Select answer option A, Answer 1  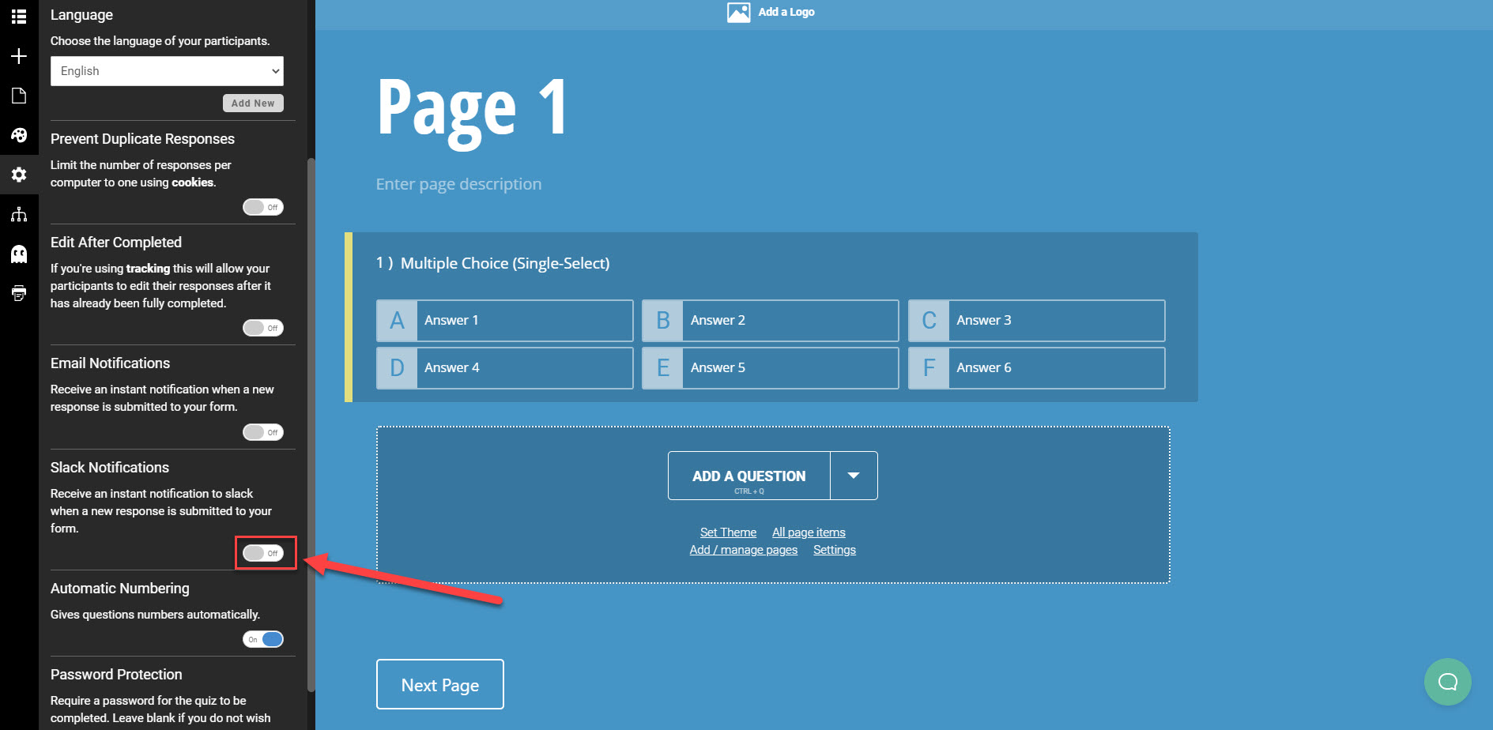click(x=505, y=321)
